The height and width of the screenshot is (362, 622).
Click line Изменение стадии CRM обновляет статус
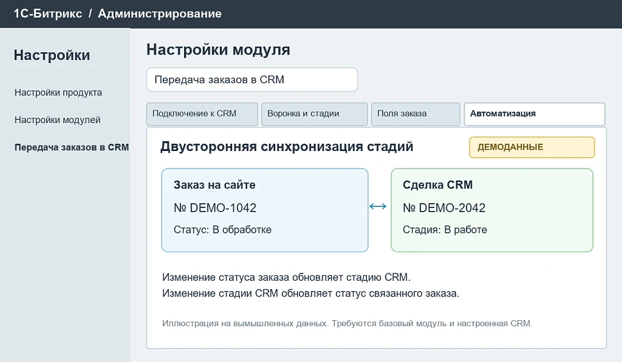[310, 293]
